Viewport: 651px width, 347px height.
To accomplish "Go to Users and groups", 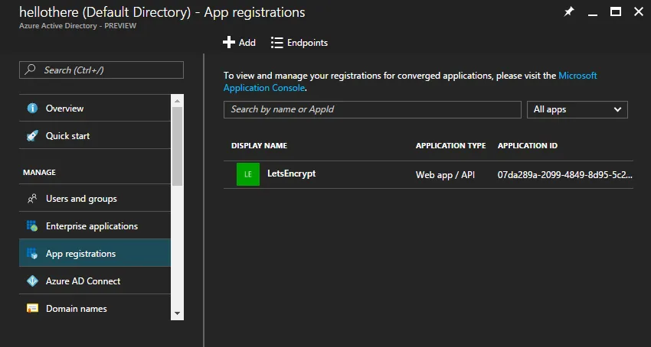I will pos(95,199).
